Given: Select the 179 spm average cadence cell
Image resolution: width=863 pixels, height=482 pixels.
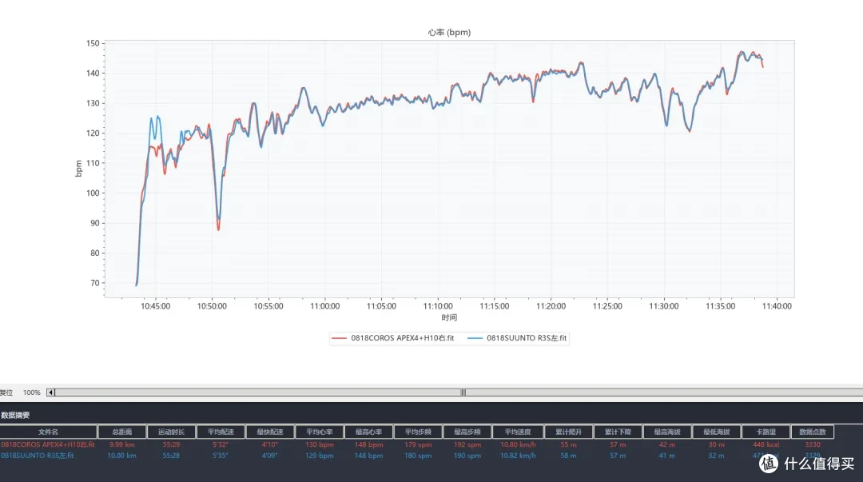Looking at the screenshot, I should [418, 444].
